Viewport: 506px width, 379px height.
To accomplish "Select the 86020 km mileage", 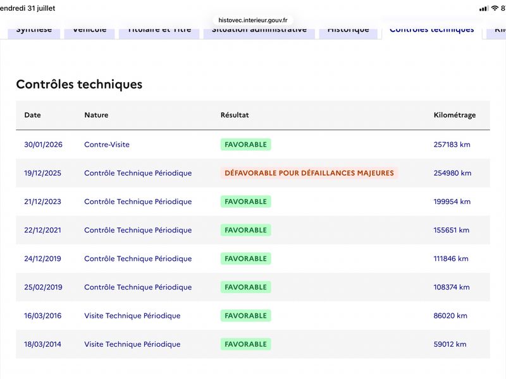I will pos(450,315).
